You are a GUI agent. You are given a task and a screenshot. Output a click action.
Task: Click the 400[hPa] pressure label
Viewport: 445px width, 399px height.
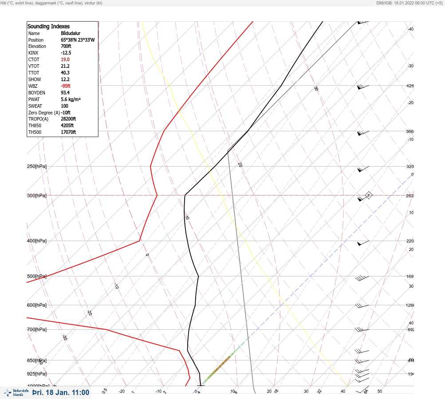[37, 241]
